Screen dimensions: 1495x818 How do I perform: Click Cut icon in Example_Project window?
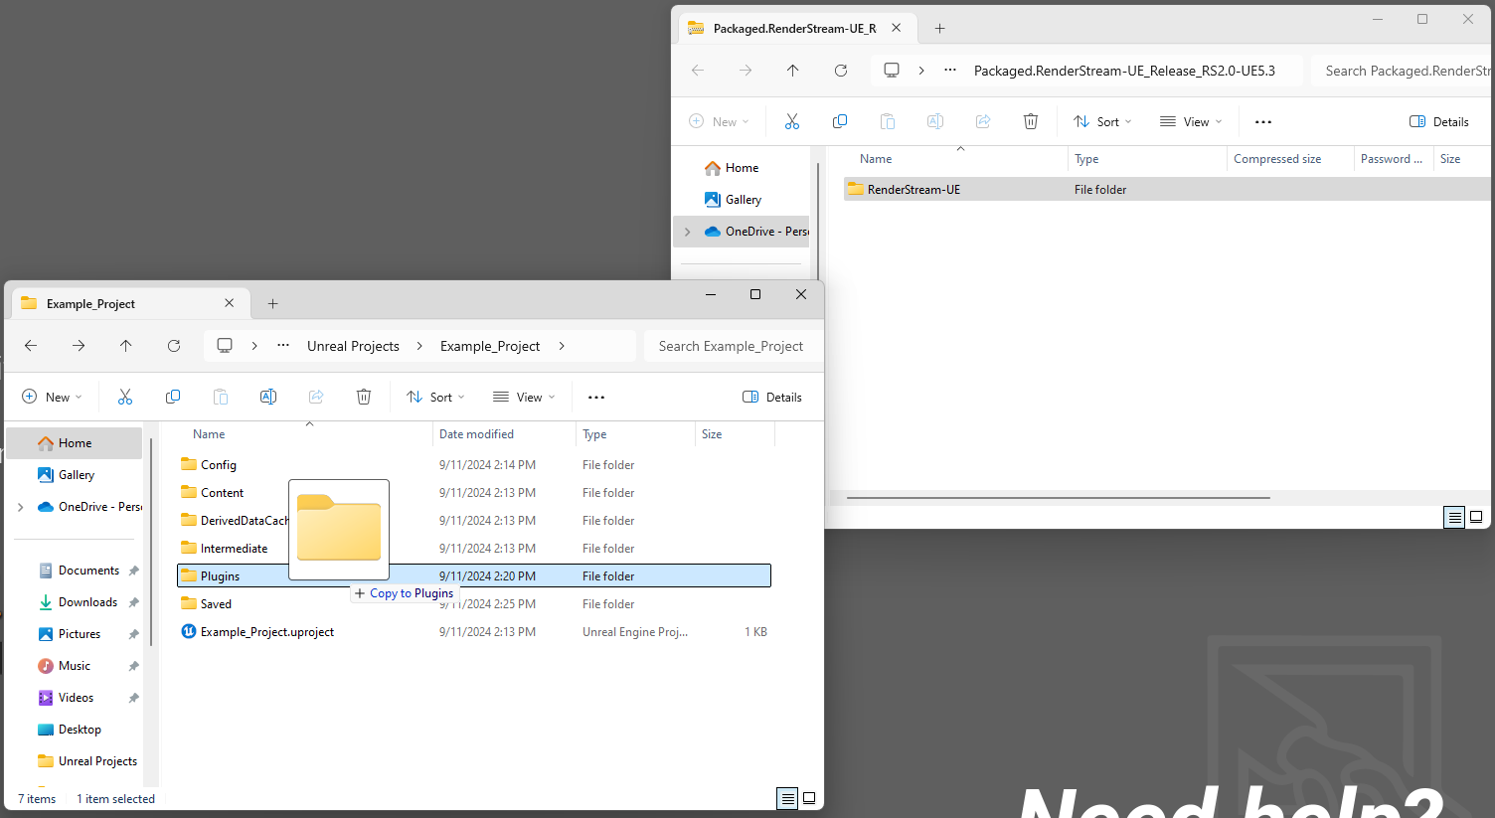coord(125,397)
